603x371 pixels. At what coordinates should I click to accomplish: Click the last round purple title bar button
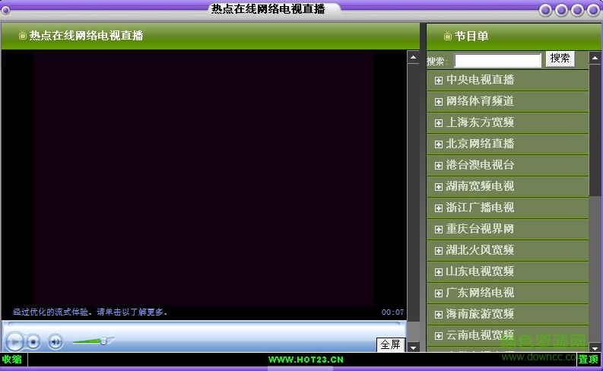[593, 10]
